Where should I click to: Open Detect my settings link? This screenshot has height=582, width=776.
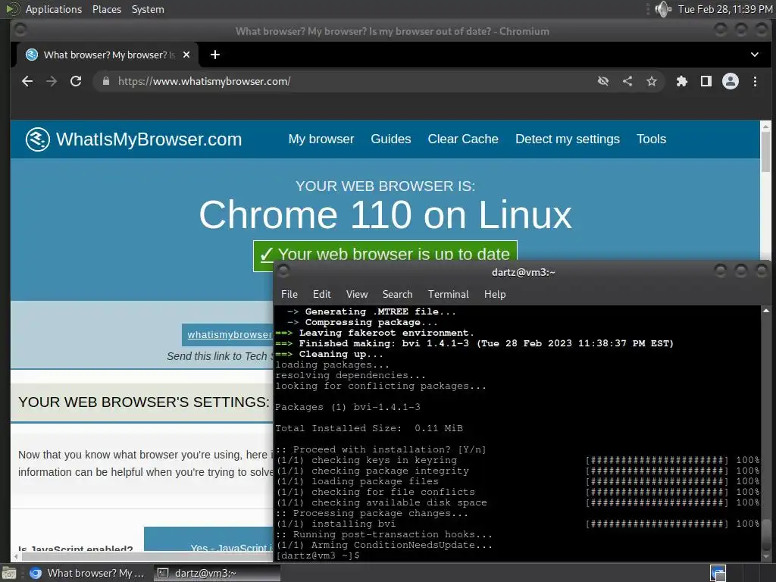pos(567,139)
